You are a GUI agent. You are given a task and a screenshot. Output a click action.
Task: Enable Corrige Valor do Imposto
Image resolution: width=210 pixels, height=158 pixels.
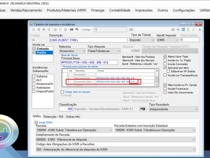(62, 92)
